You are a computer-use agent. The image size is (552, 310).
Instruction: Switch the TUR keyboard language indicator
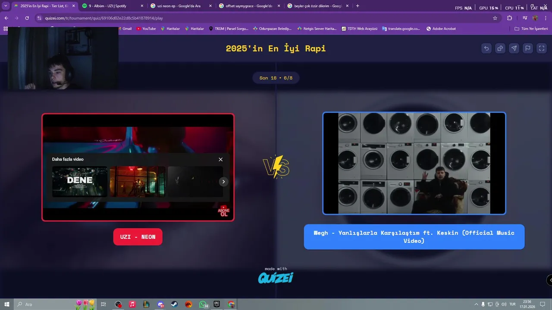(513, 304)
